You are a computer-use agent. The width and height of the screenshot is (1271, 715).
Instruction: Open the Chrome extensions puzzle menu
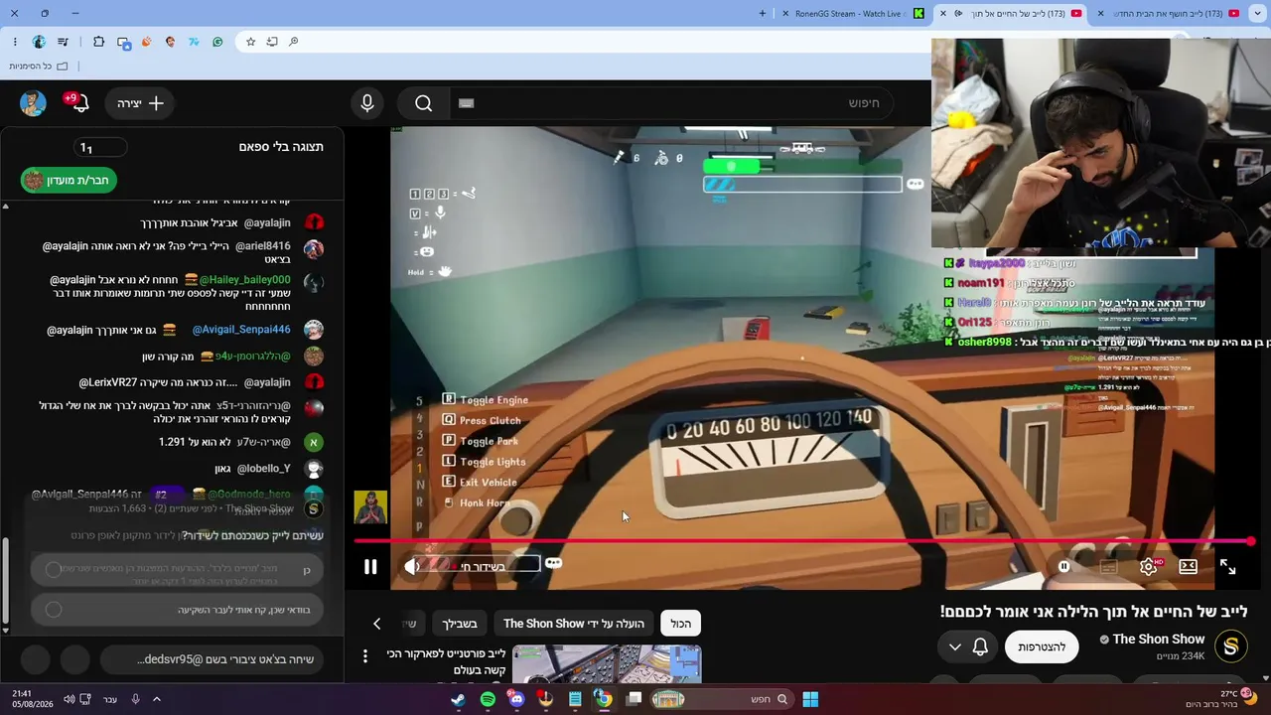pyautogui.click(x=98, y=42)
